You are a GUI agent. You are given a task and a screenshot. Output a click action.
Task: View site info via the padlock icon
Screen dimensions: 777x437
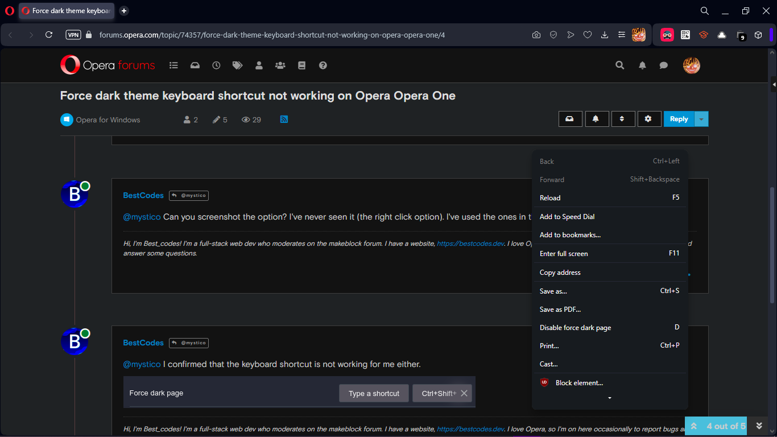(88, 35)
